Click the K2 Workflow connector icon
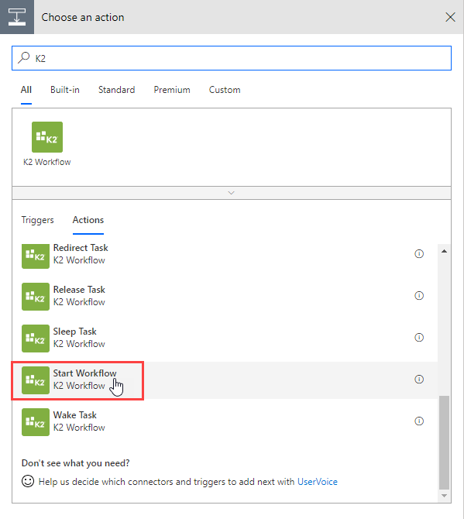 click(47, 137)
